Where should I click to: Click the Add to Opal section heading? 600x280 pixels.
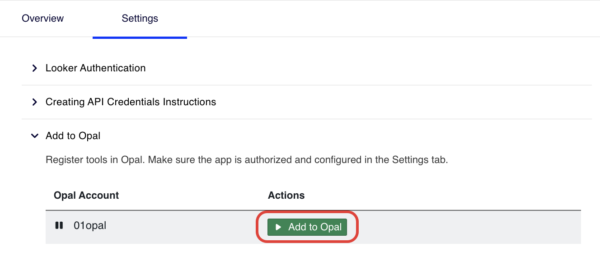(73, 136)
